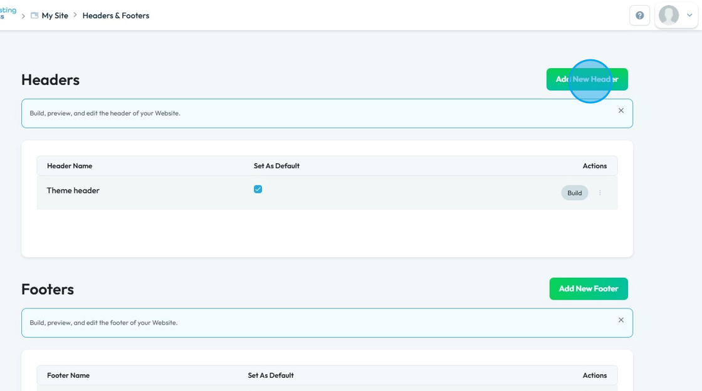Click footers Set As Default column heading
This screenshot has height=391, width=702.
[270, 375]
